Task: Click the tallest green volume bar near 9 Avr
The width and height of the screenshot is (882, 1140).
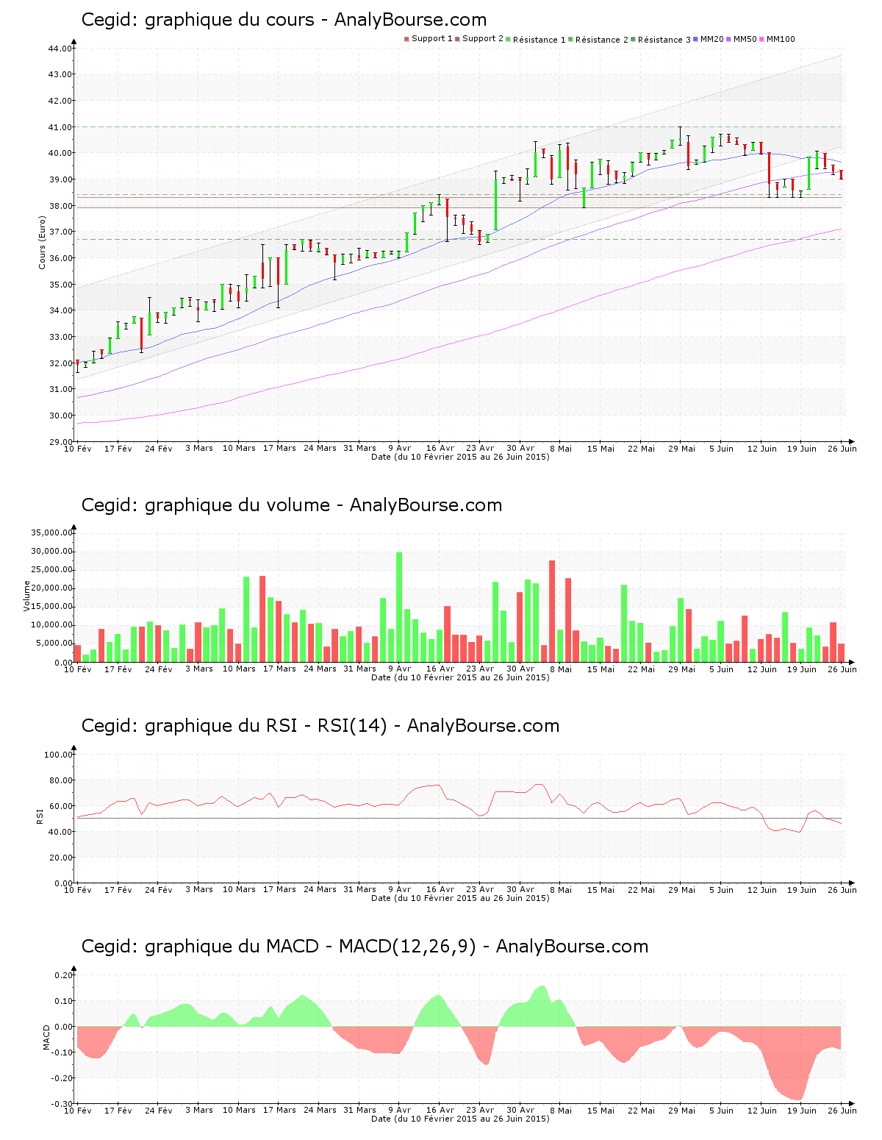Action: (x=399, y=607)
